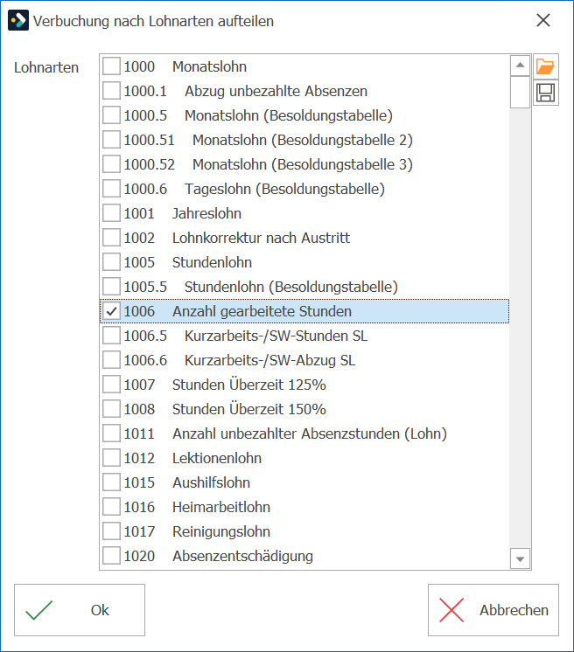Check 1000.51 Monatslohn (Besoldungstabelle 2) box
574x652 pixels.
click(x=111, y=140)
